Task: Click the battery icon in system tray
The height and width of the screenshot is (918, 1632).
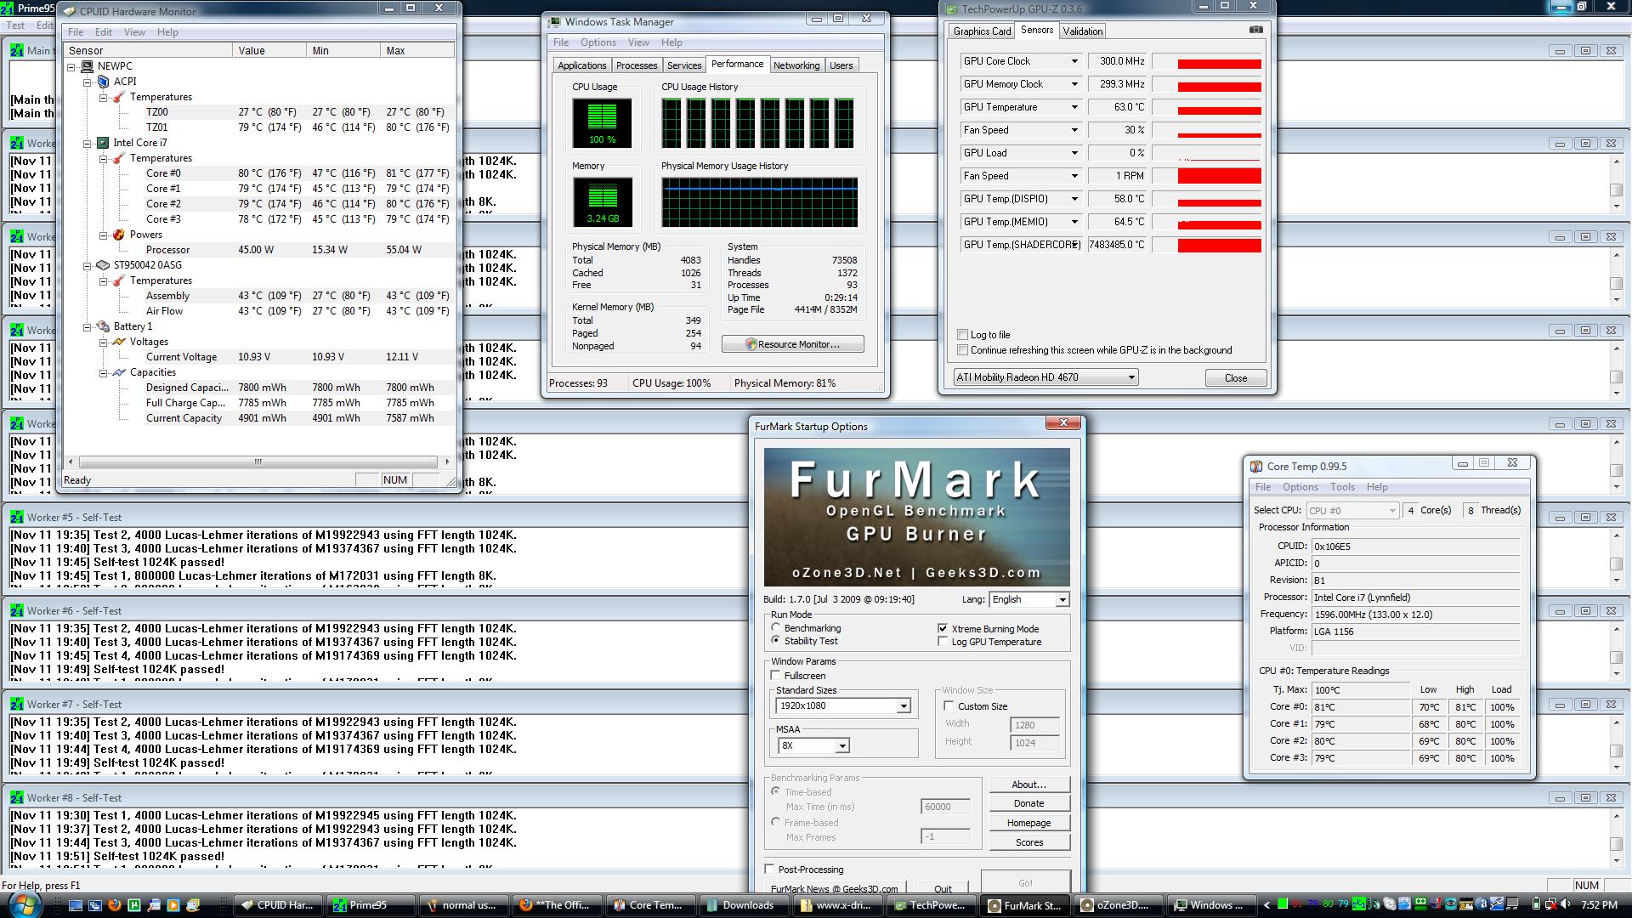Action: [1536, 905]
